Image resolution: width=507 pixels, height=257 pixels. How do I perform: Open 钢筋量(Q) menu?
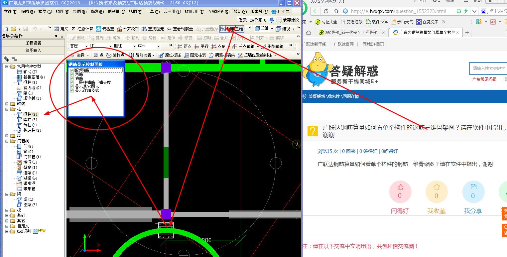pyautogui.click(x=116, y=12)
